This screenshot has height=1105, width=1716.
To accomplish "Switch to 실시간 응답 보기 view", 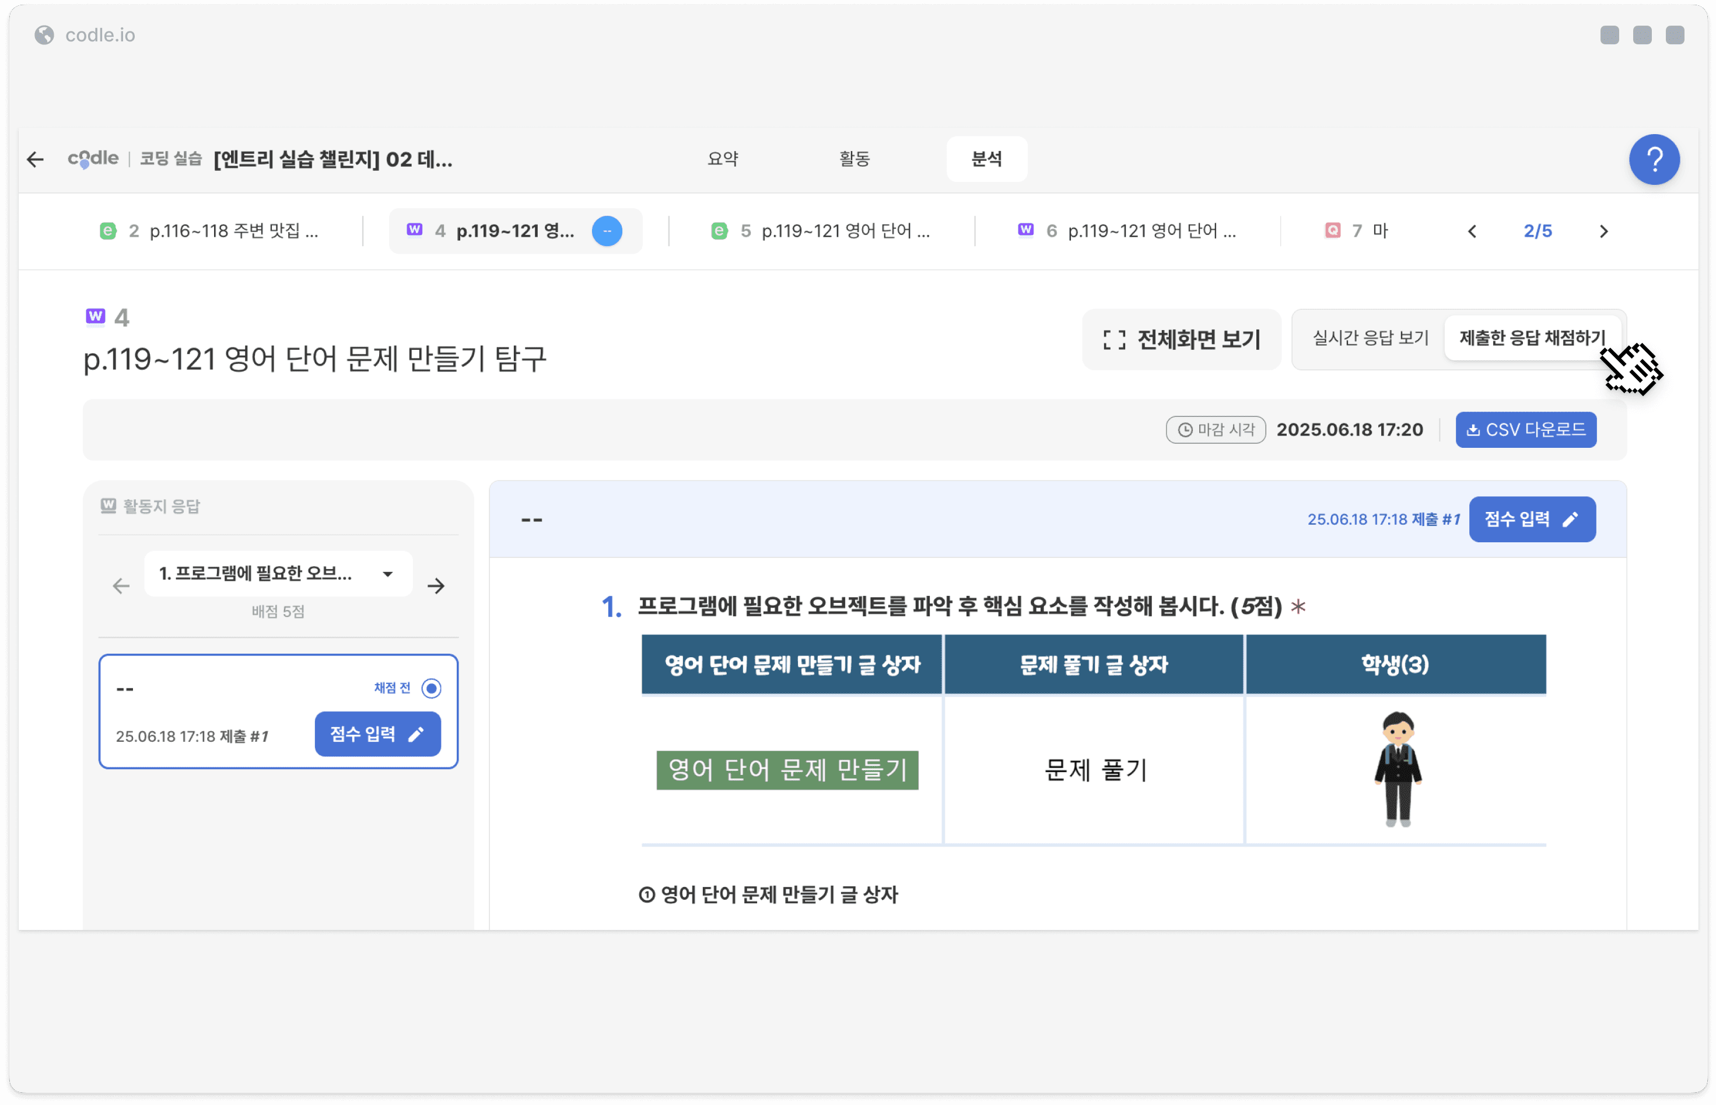I will point(1370,338).
